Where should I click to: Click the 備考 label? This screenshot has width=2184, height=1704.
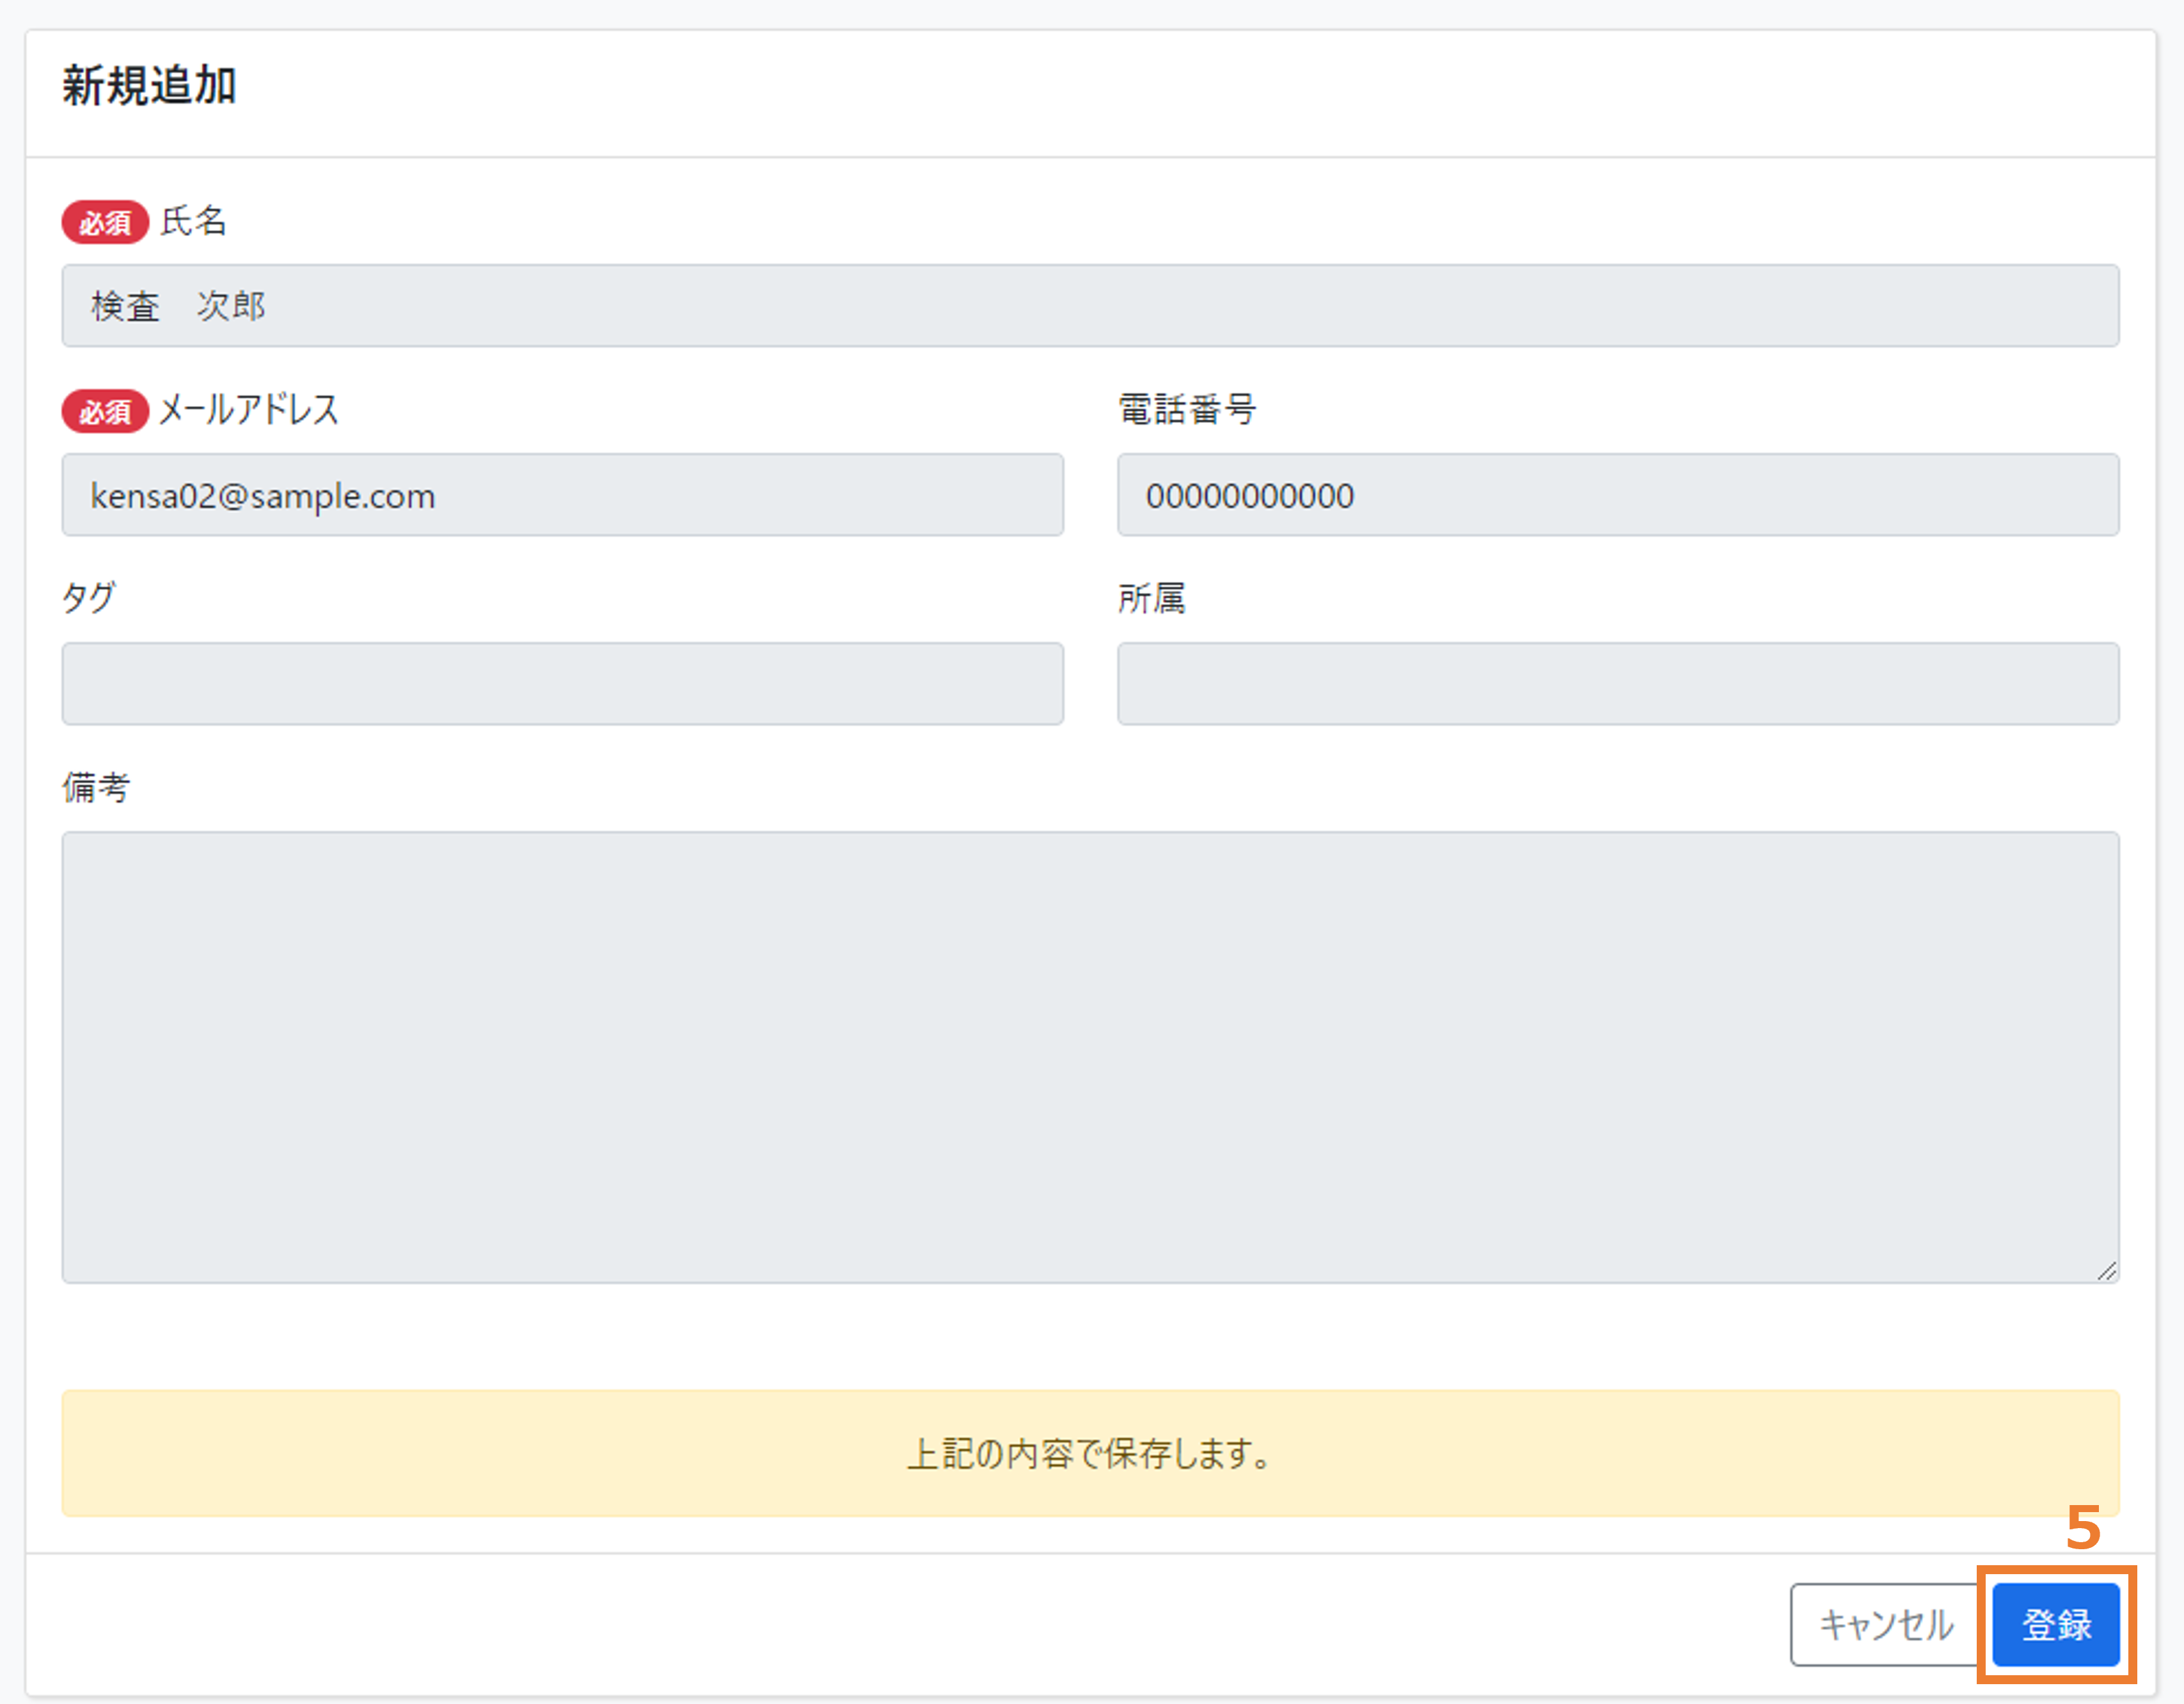[x=96, y=787]
